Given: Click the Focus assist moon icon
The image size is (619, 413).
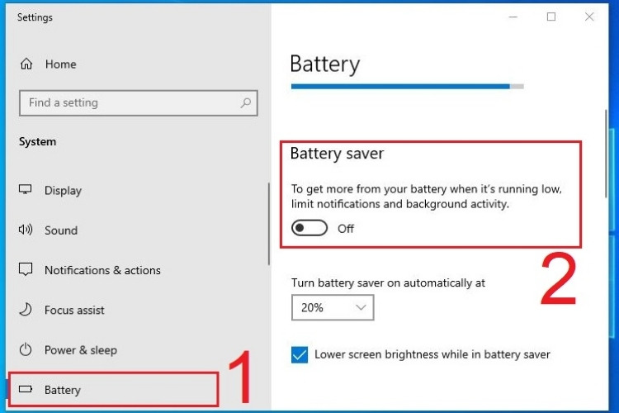Looking at the screenshot, I should [x=26, y=310].
